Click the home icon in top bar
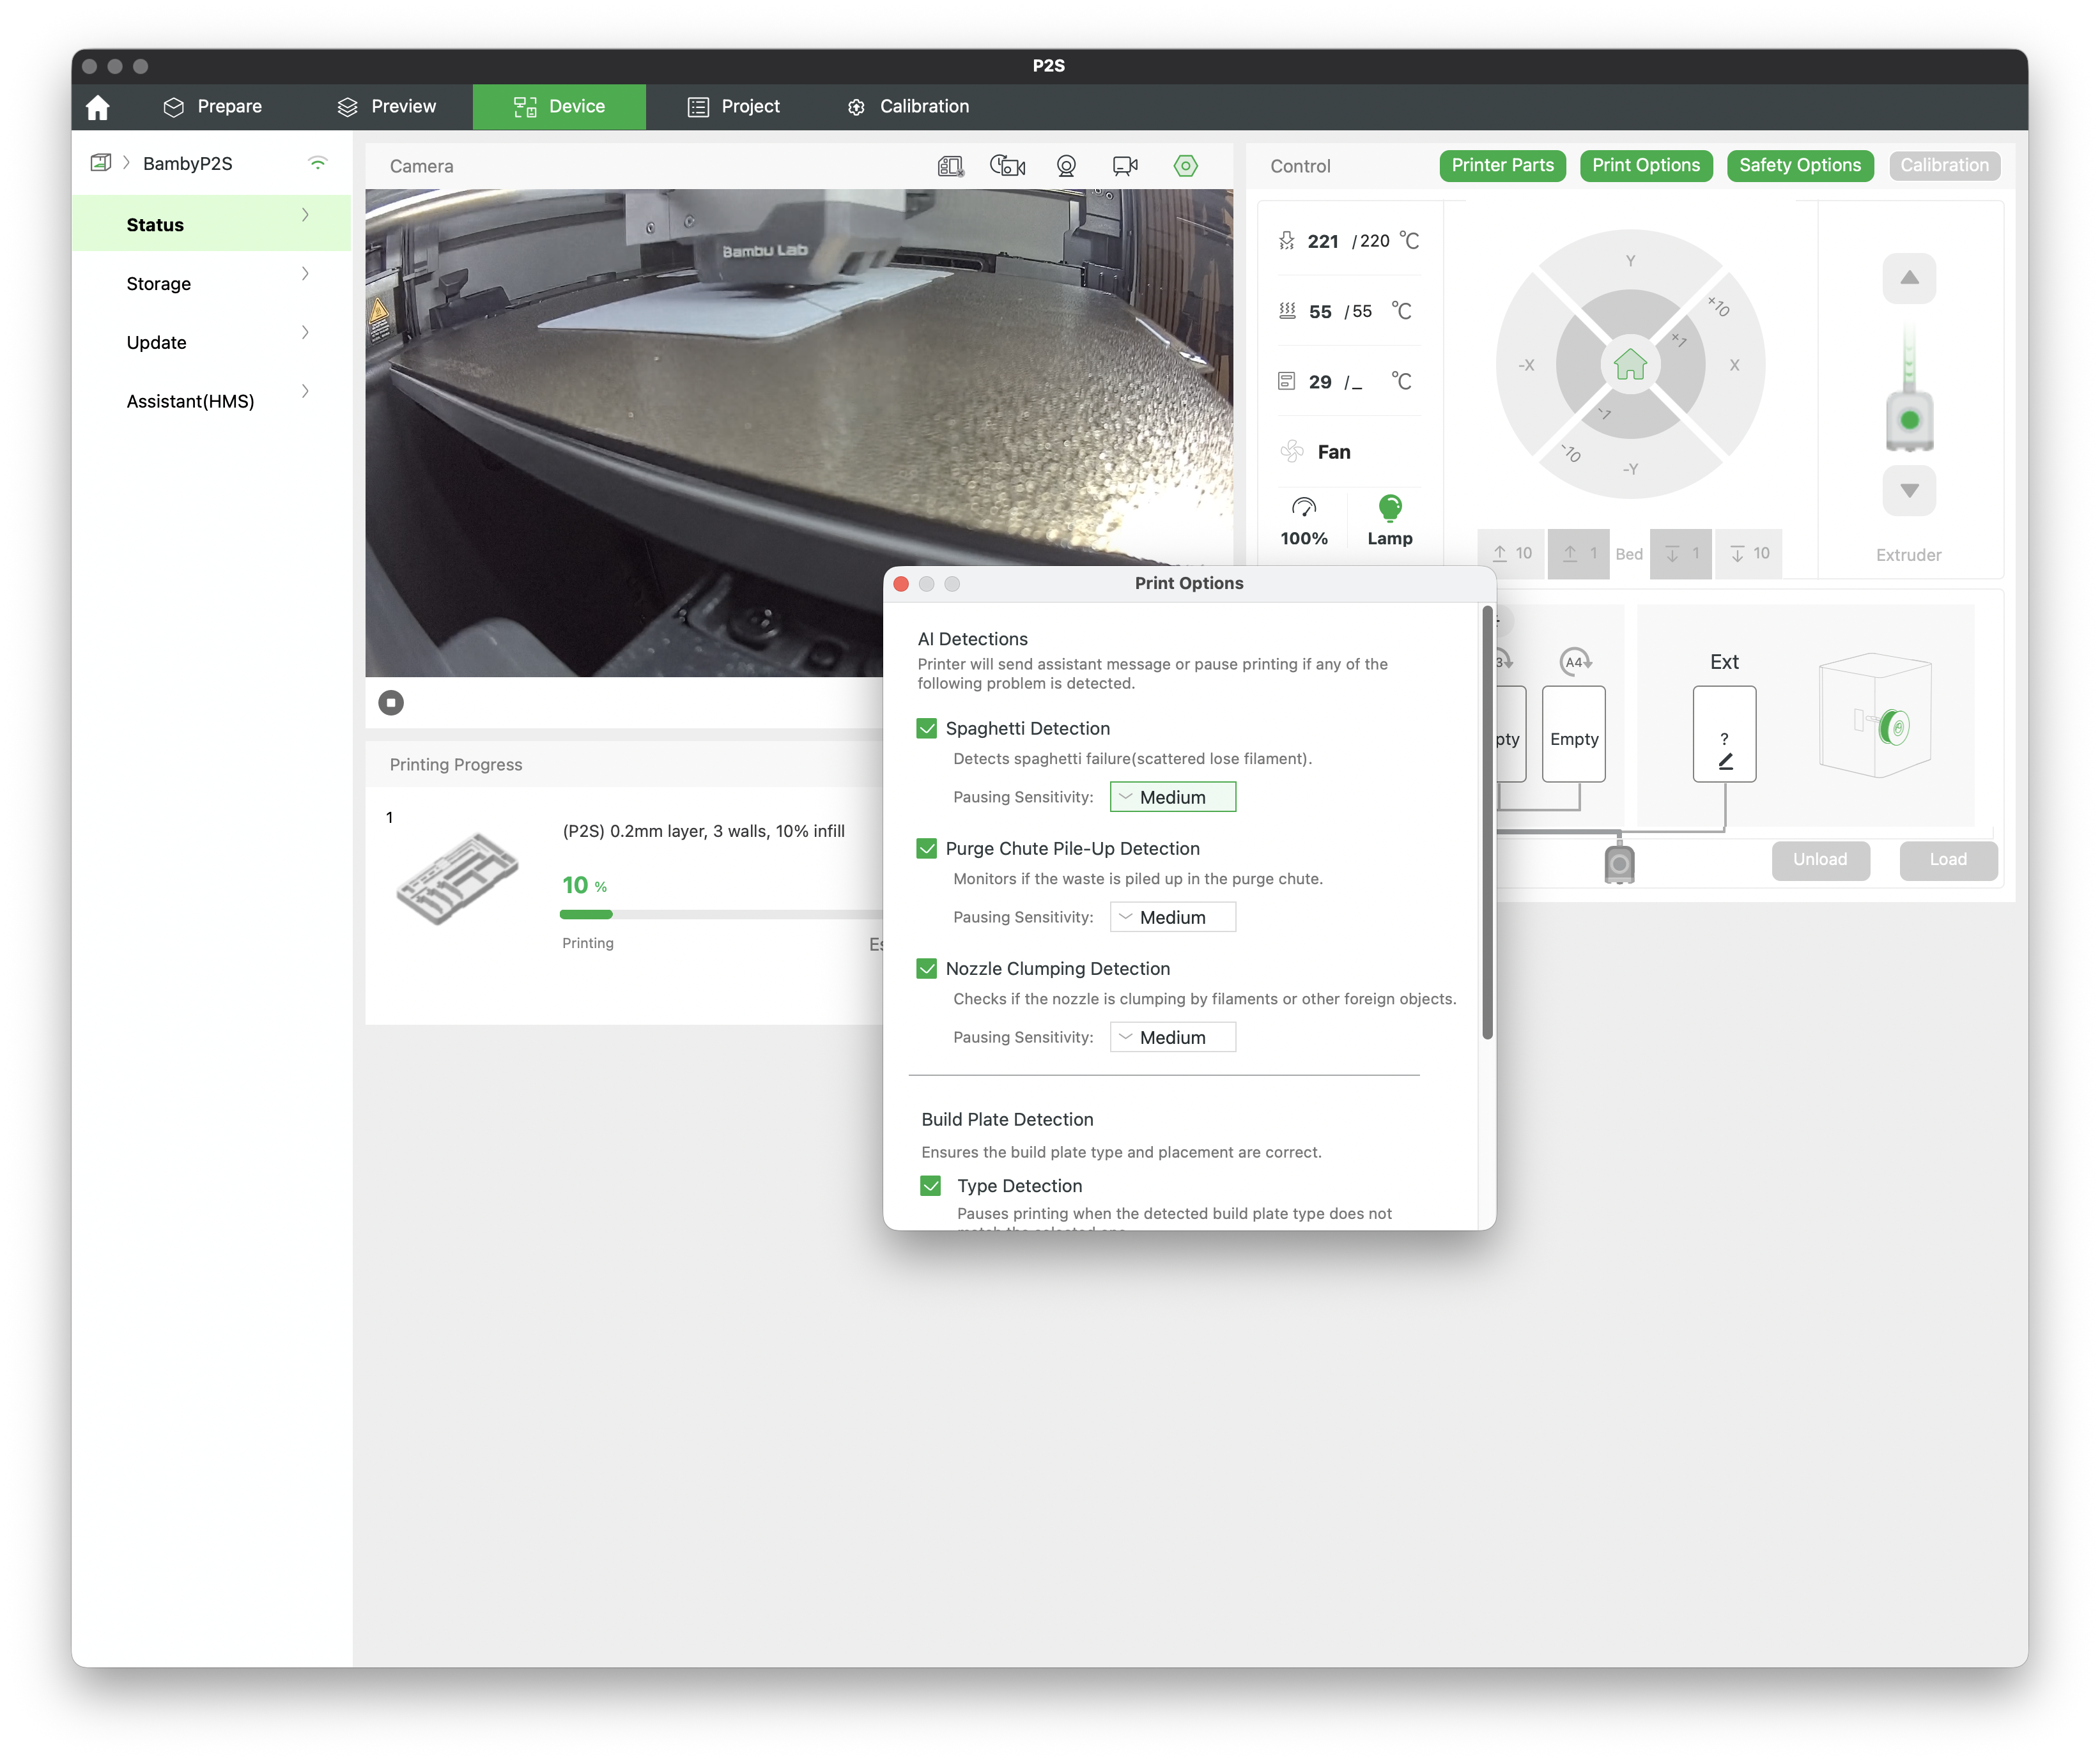Viewport: 2100px width, 1762px height. 97,107
